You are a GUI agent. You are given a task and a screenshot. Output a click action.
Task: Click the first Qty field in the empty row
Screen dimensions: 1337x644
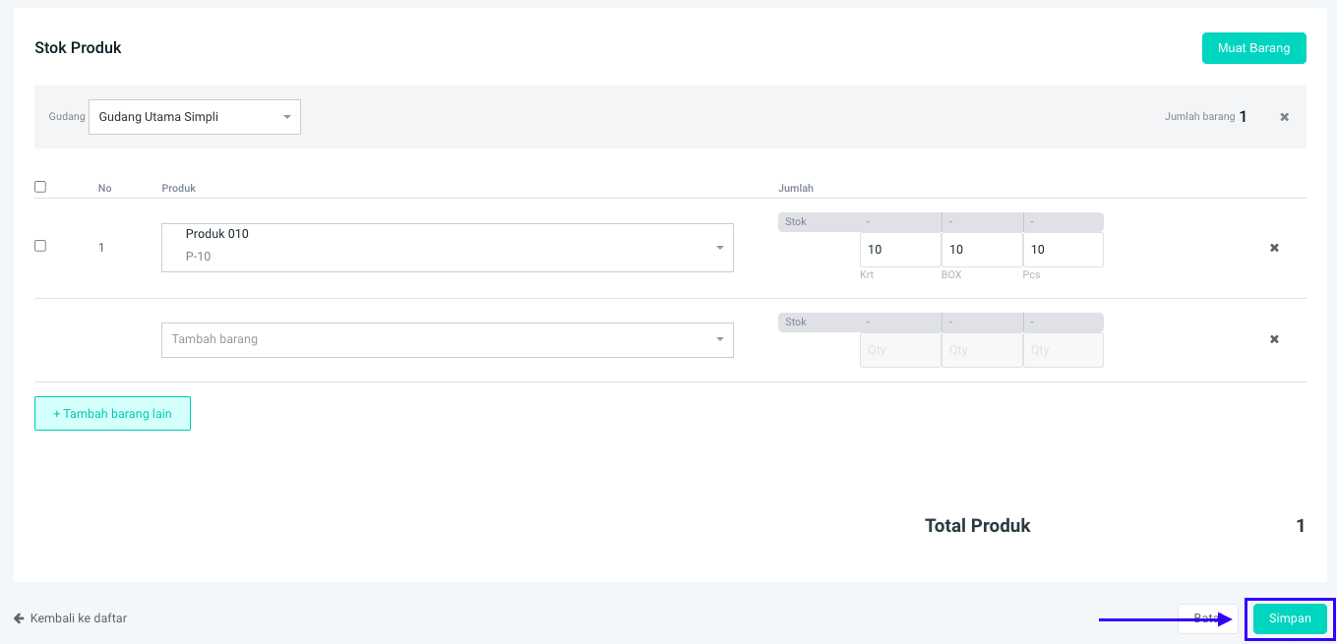coord(899,350)
